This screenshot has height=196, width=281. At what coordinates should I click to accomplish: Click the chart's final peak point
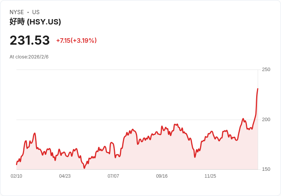tap(258, 89)
